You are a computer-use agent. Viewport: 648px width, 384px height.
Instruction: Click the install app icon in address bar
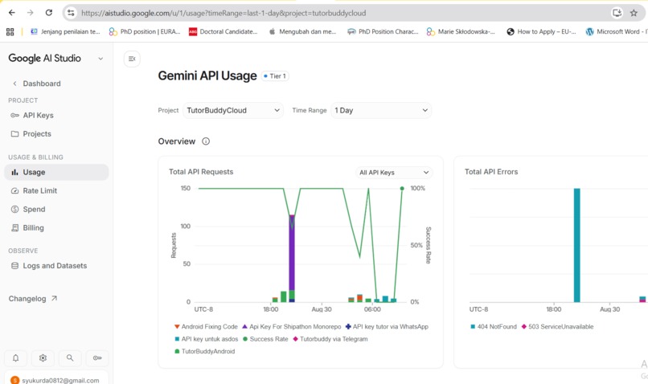point(617,13)
